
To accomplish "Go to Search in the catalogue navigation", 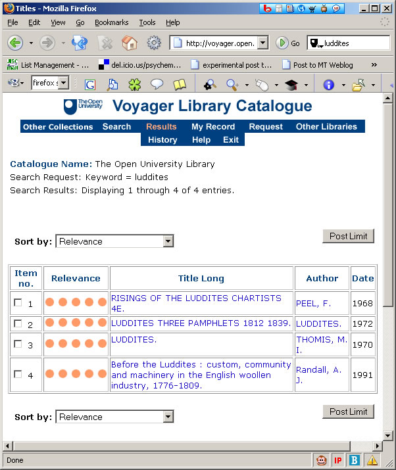I will point(116,126).
